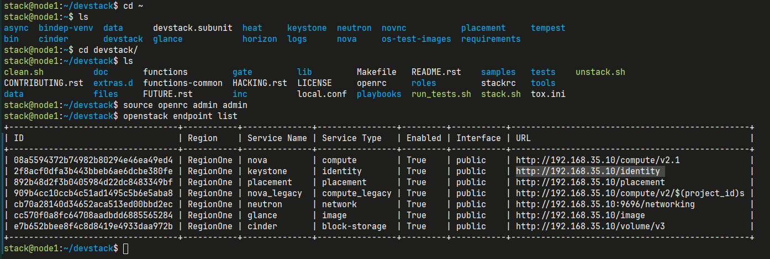Click the 'source openrc admin admin' command line
The width and height of the screenshot is (770, 259).
[186, 105]
